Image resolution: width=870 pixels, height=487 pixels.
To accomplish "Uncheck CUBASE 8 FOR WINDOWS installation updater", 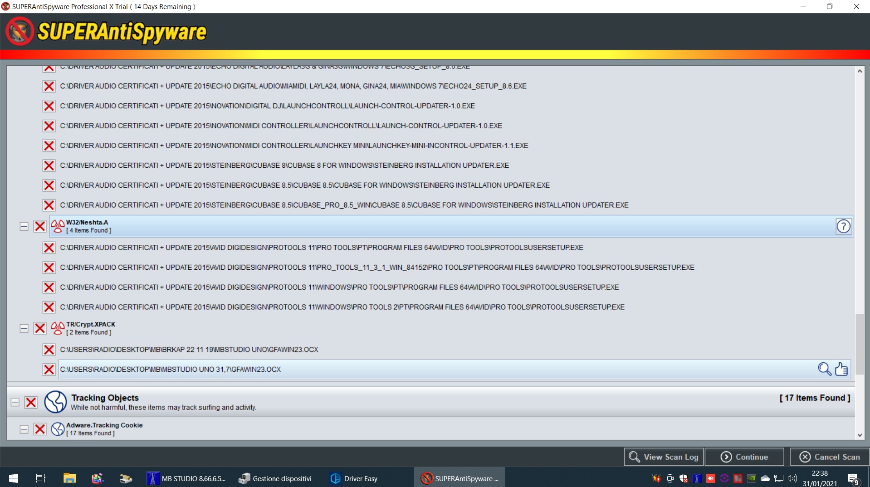I will 49,166.
